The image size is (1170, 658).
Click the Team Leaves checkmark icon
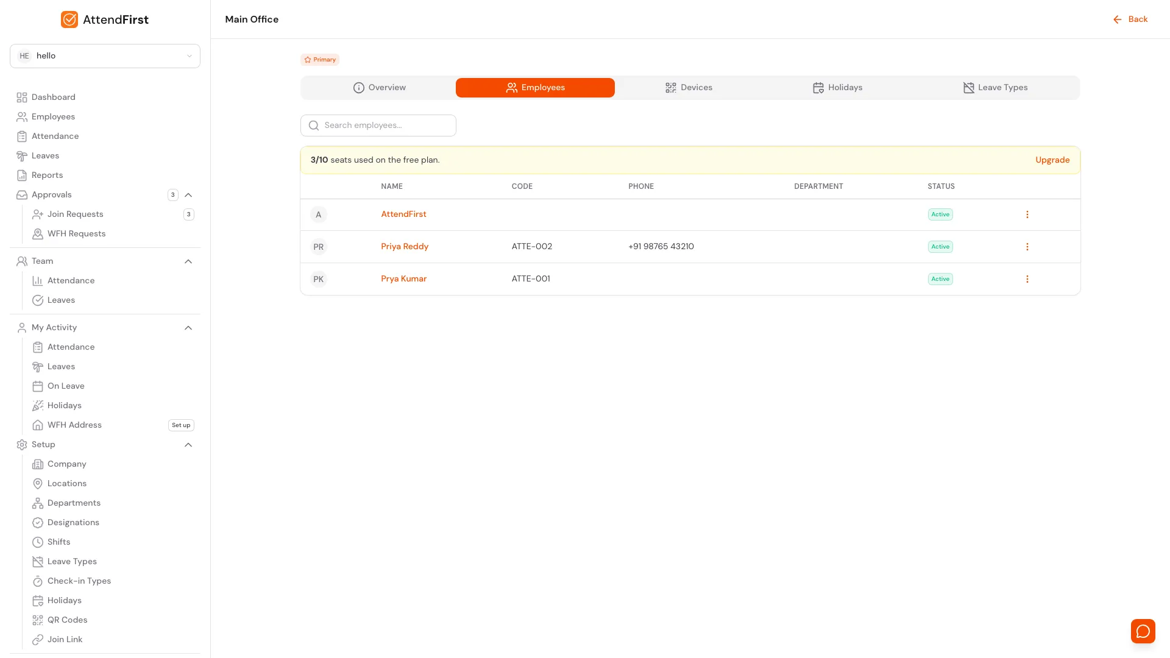[x=38, y=300]
